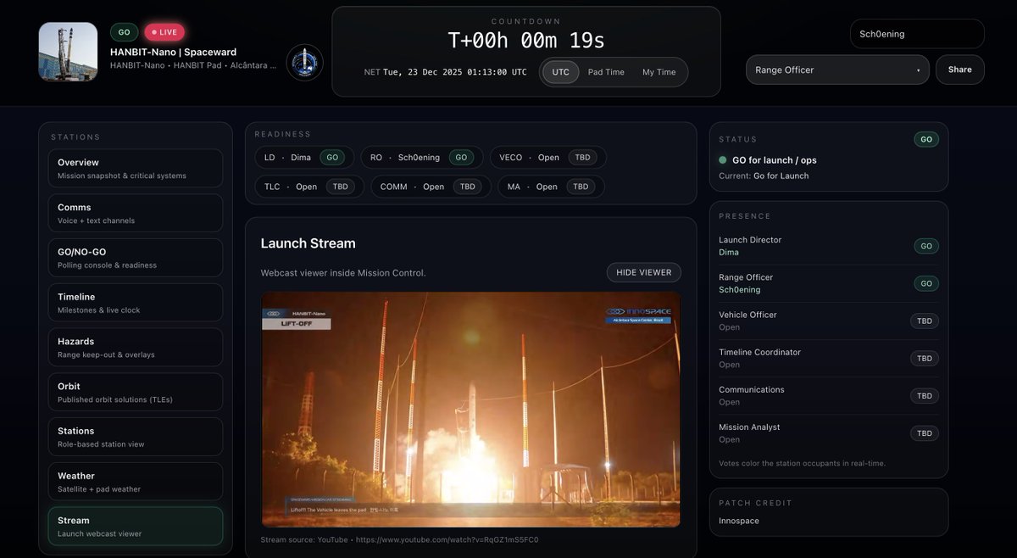Click the VECO Open readiness chip
This screenshot has height=558, width=1017.
tap(547, 157)
